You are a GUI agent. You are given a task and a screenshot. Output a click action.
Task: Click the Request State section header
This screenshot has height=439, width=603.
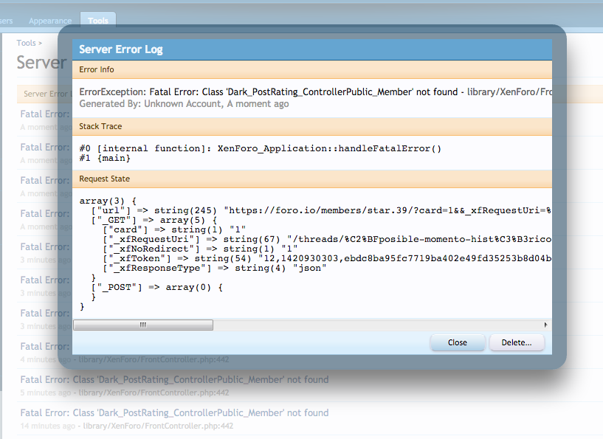(105, 179)
